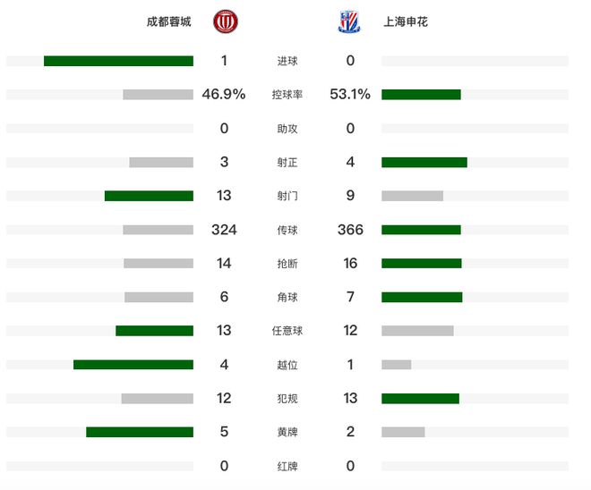591x490 pixels.
Task: Click the 进球 stat label
Action: point(287,61)
